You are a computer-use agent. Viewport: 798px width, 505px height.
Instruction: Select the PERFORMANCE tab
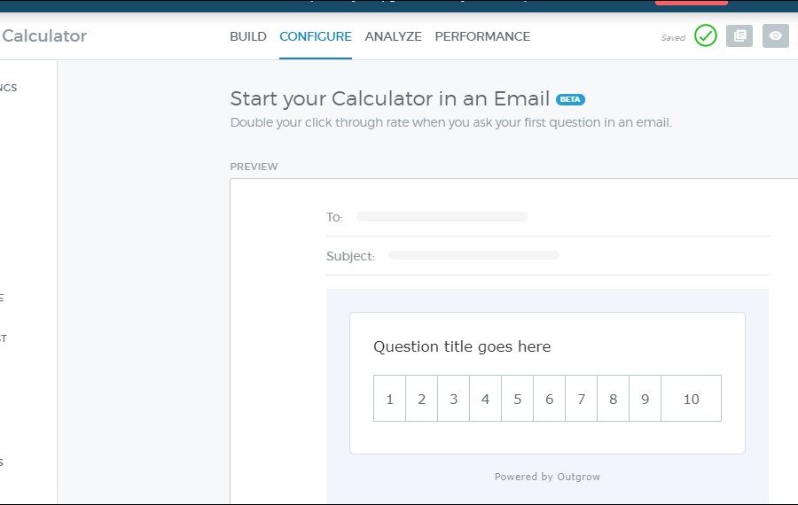point(482,37)
